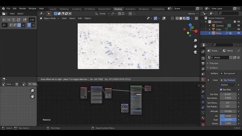This screenshot has width=242, height=136.
Task: Open World properties tab
Action: pyautogui.click(x=203, y=80)
